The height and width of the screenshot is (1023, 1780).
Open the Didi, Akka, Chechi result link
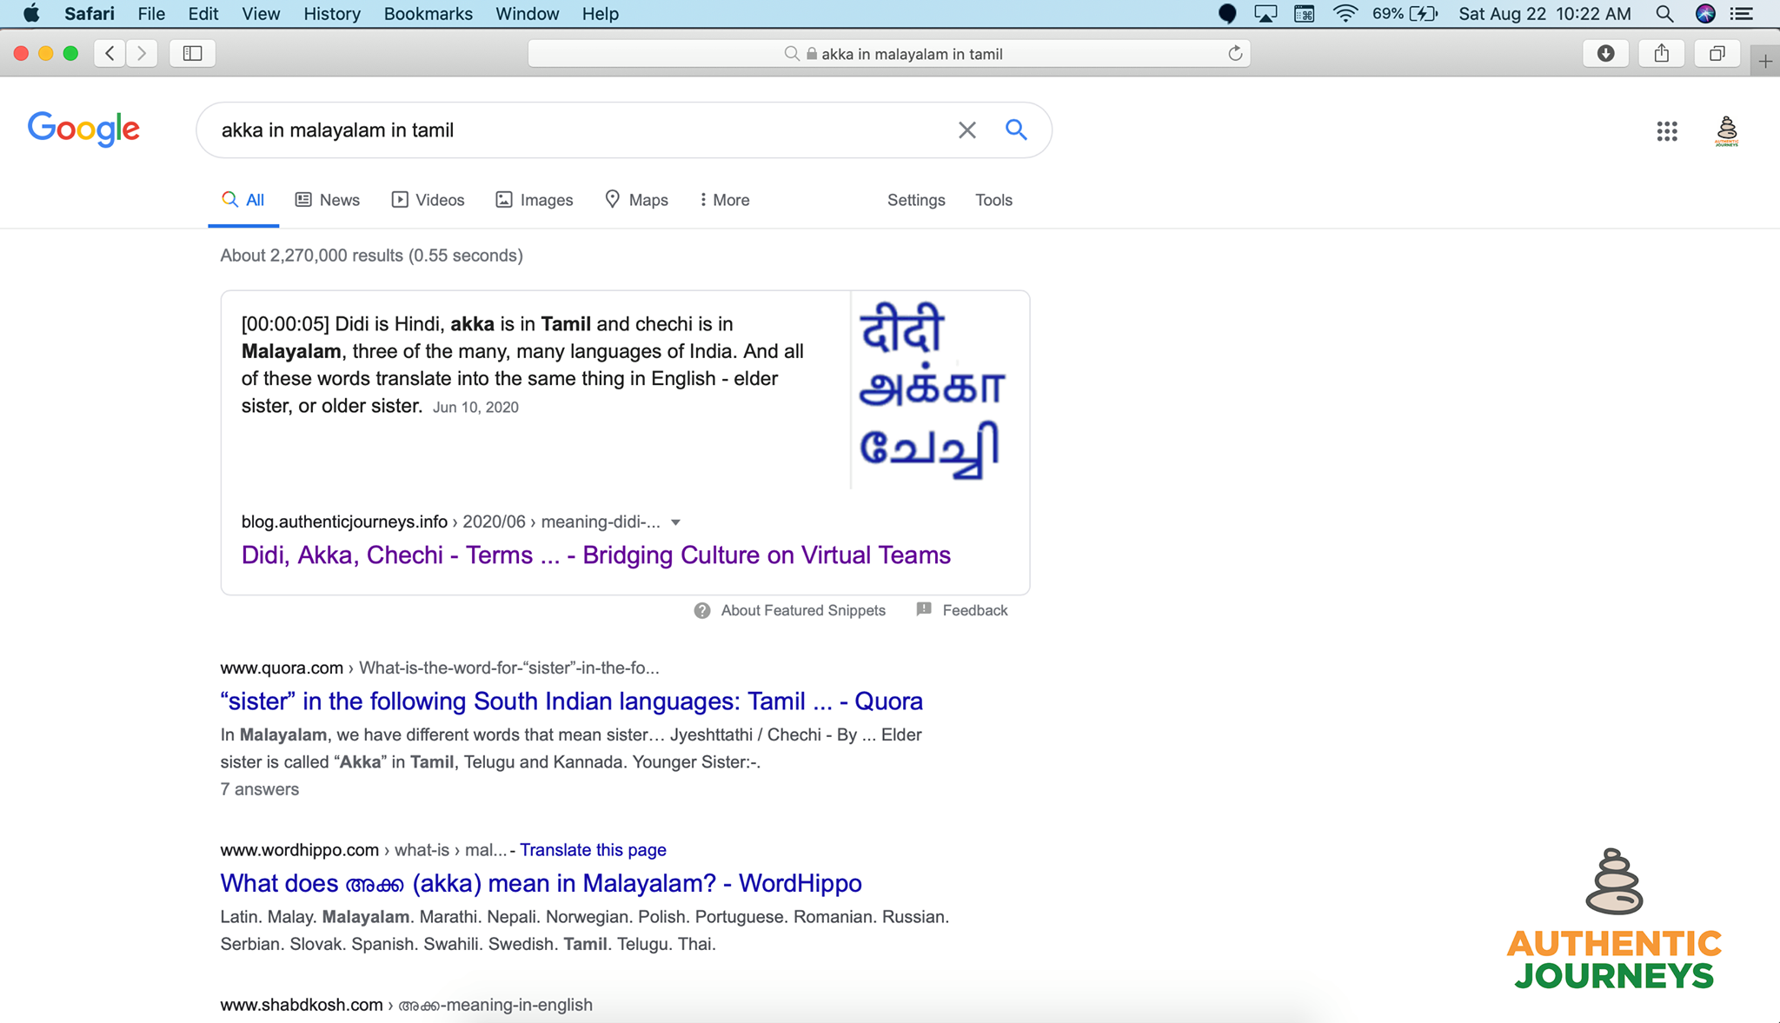point(596,555)
